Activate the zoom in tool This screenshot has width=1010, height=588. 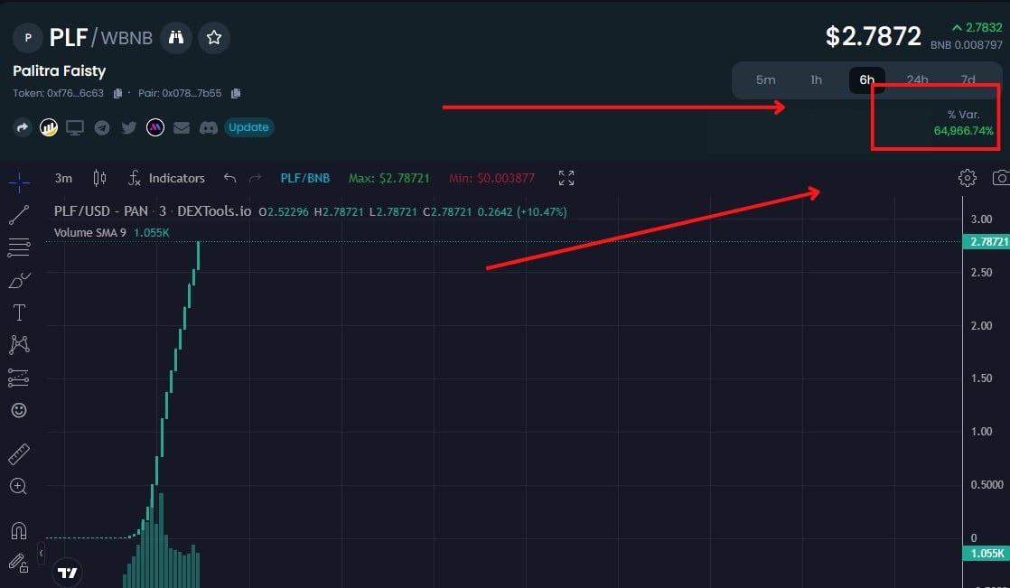(19, 486)
